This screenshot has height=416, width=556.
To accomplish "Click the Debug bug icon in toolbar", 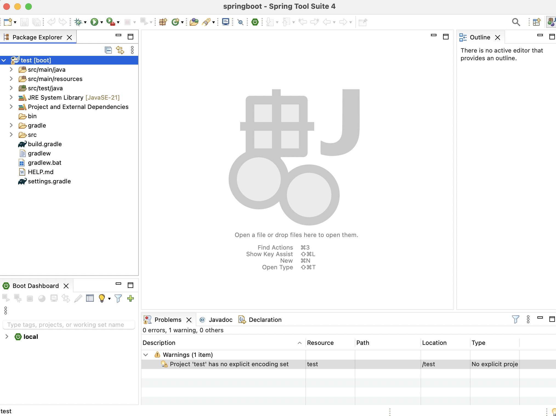I will point(78,22).
